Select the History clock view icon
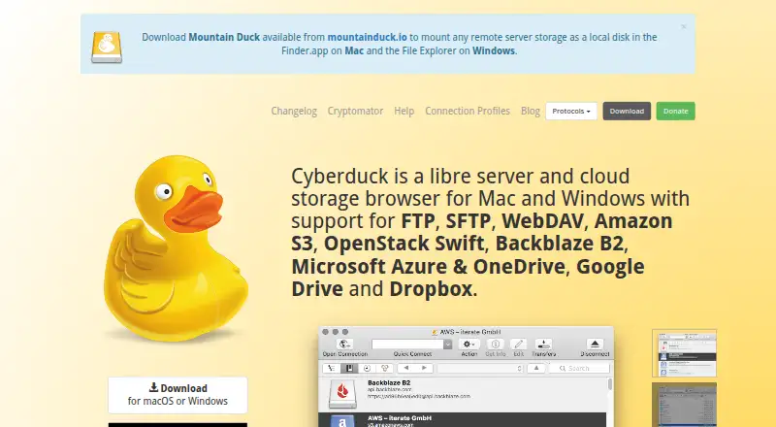 [367, 368]
